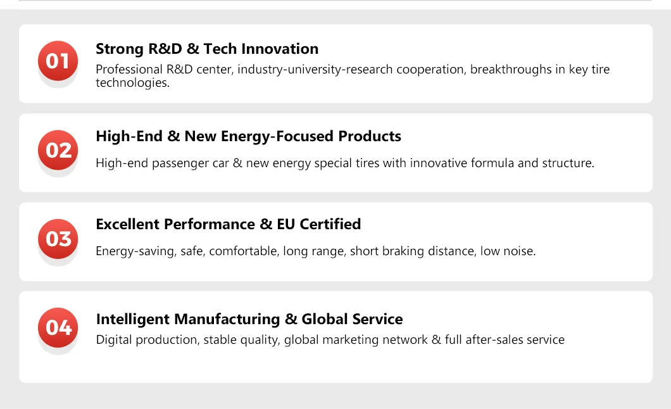671x409 pixels.
Task: Click the "EU Certified" heading text
Action: point(319,224)
